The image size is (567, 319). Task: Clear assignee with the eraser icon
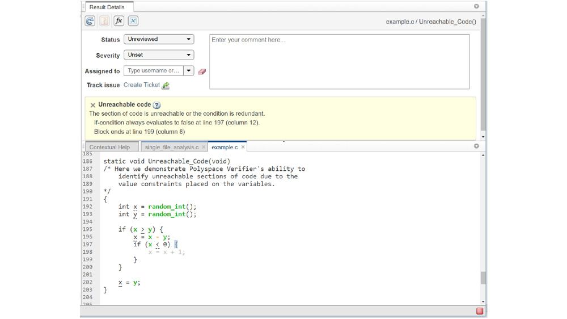point(202,72)
